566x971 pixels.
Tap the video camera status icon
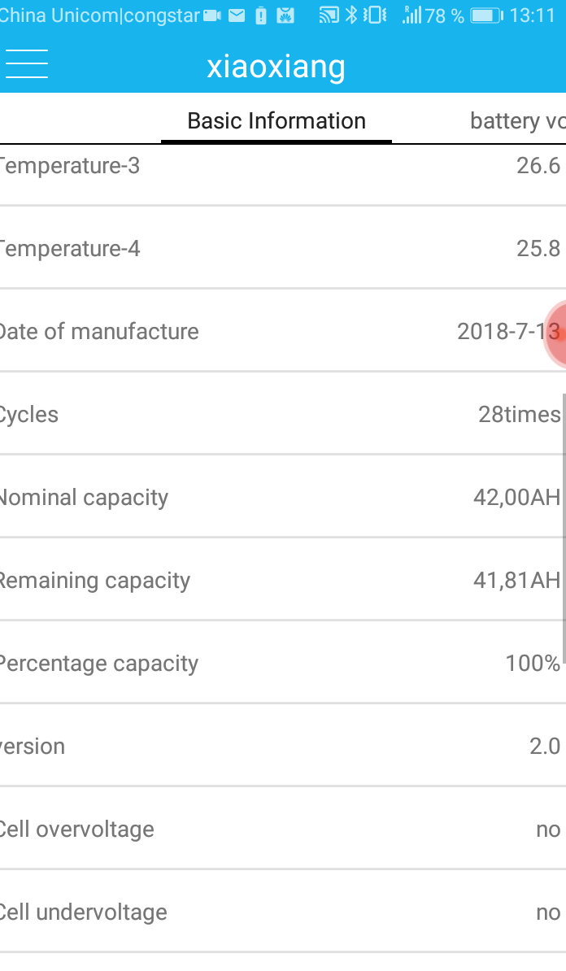coord(212,15)
